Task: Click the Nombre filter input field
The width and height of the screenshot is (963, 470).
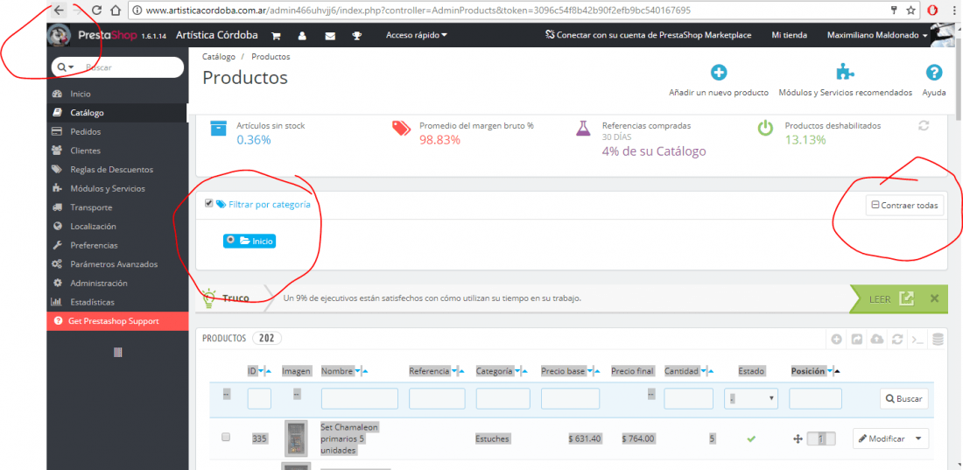Action: 359,399
